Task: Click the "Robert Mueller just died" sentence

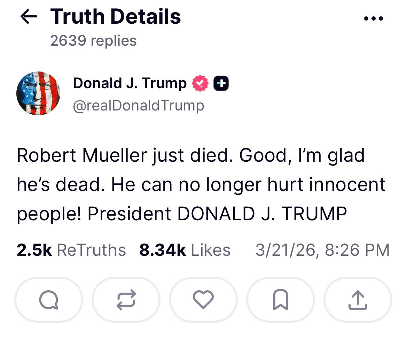Action: pyautogui.click(x=124, y=155)
